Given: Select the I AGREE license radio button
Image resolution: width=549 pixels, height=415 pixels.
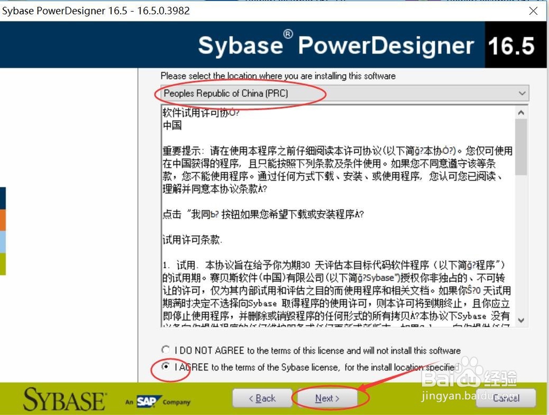Looking at the screenshot, I should 166,366.
